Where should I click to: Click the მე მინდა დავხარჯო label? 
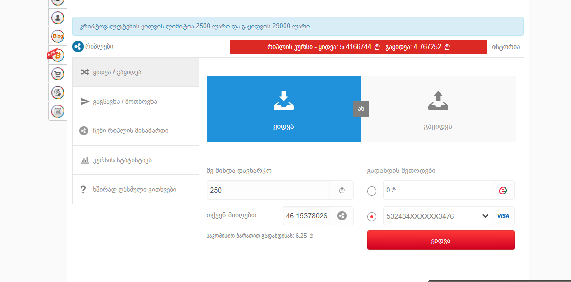[x=239, y=171]
